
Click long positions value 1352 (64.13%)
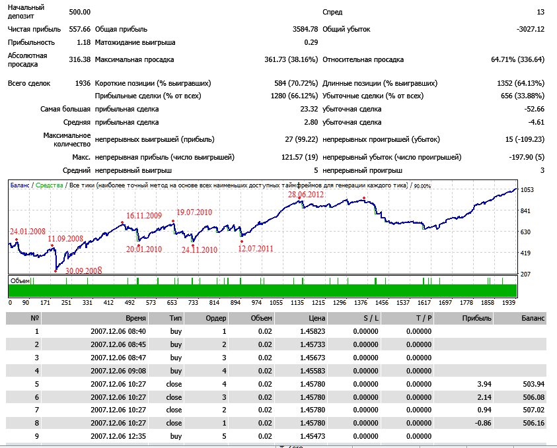(521, 83)
